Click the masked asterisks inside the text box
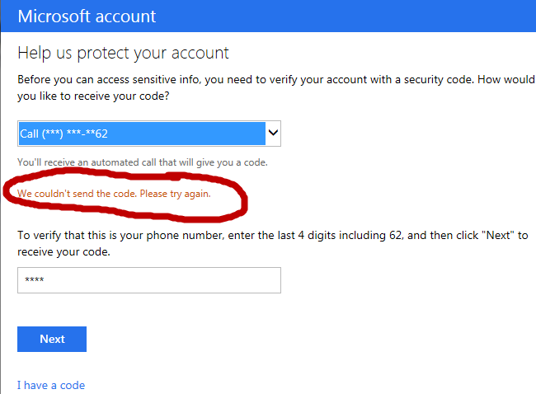 pos(35,281)
